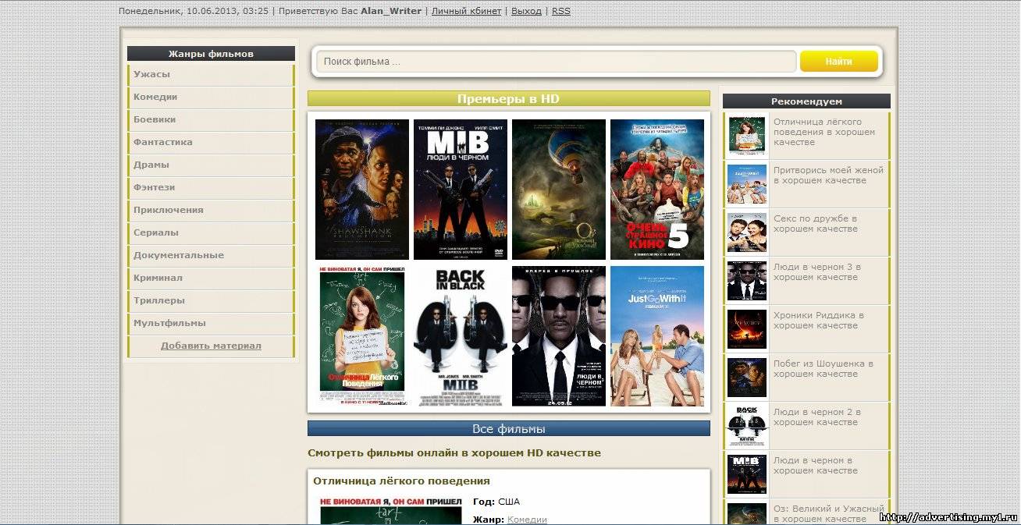Viewport: 1021px width, 525px height.
Task: Open the RSS feed link
Action: (x=560, y=11)
